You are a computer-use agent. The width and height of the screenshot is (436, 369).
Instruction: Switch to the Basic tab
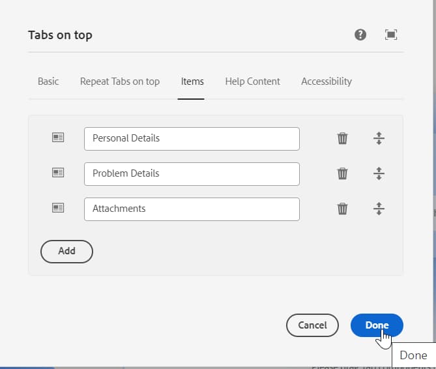coord(48,81)
